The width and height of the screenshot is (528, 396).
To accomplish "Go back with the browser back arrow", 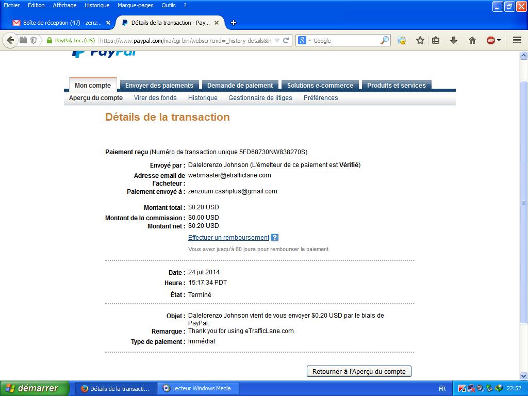I will point(10,40).
